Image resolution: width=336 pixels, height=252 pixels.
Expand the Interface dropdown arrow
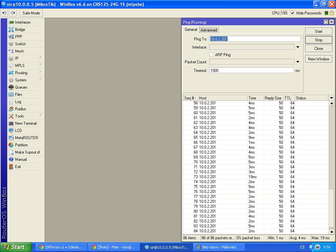pos(298,47)
